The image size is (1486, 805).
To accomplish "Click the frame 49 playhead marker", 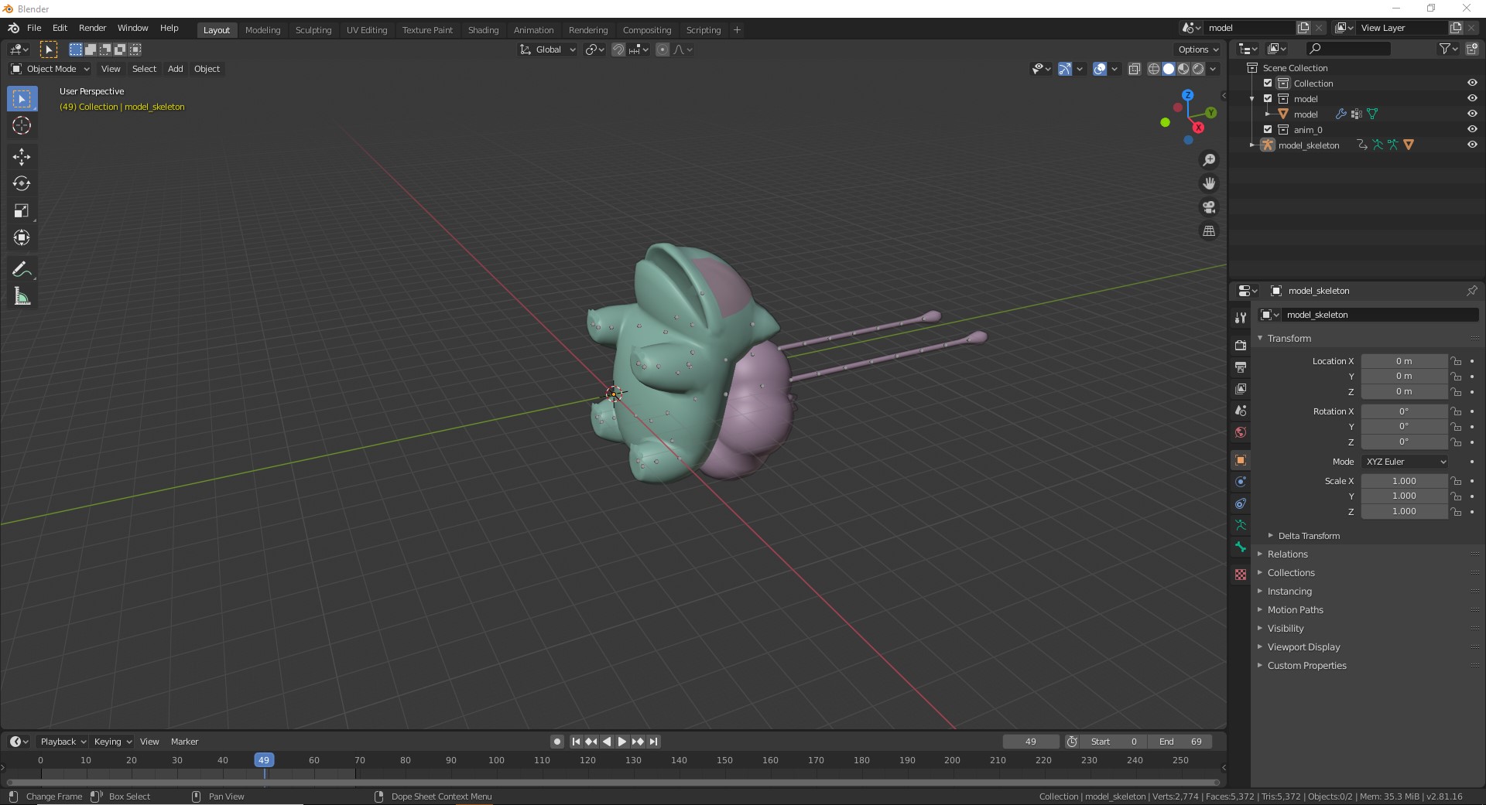I will point(264,760).
